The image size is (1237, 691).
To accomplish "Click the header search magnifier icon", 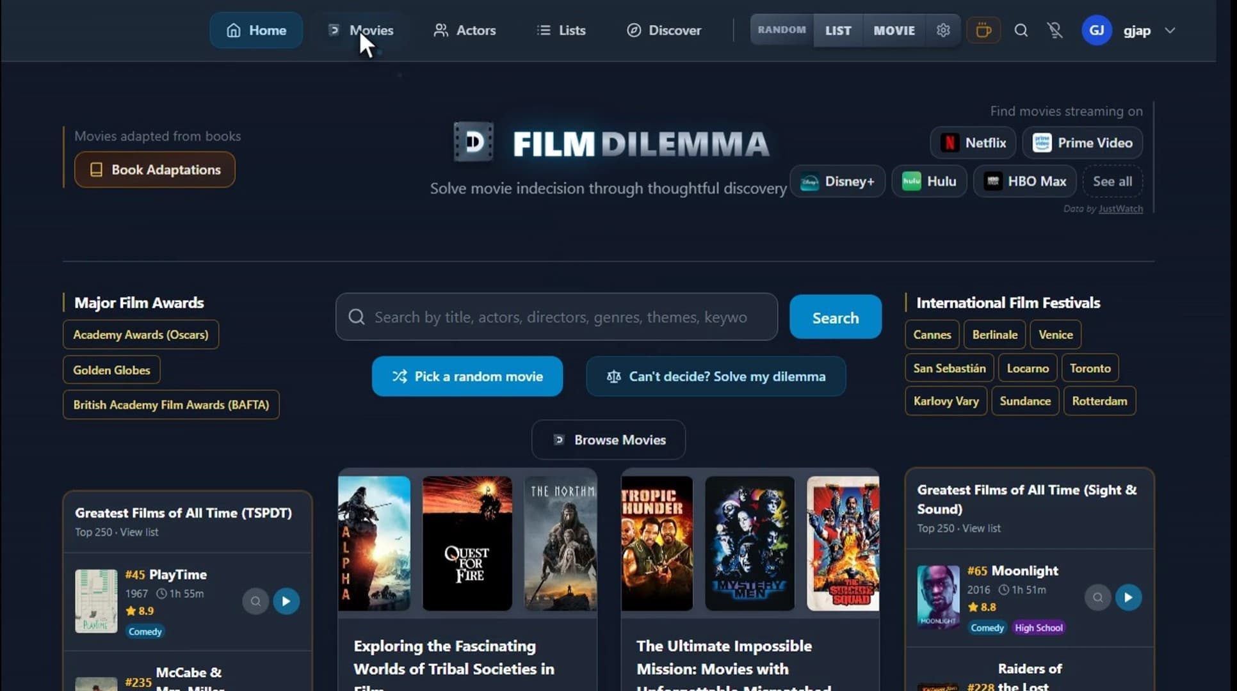I will (1021, 30).
